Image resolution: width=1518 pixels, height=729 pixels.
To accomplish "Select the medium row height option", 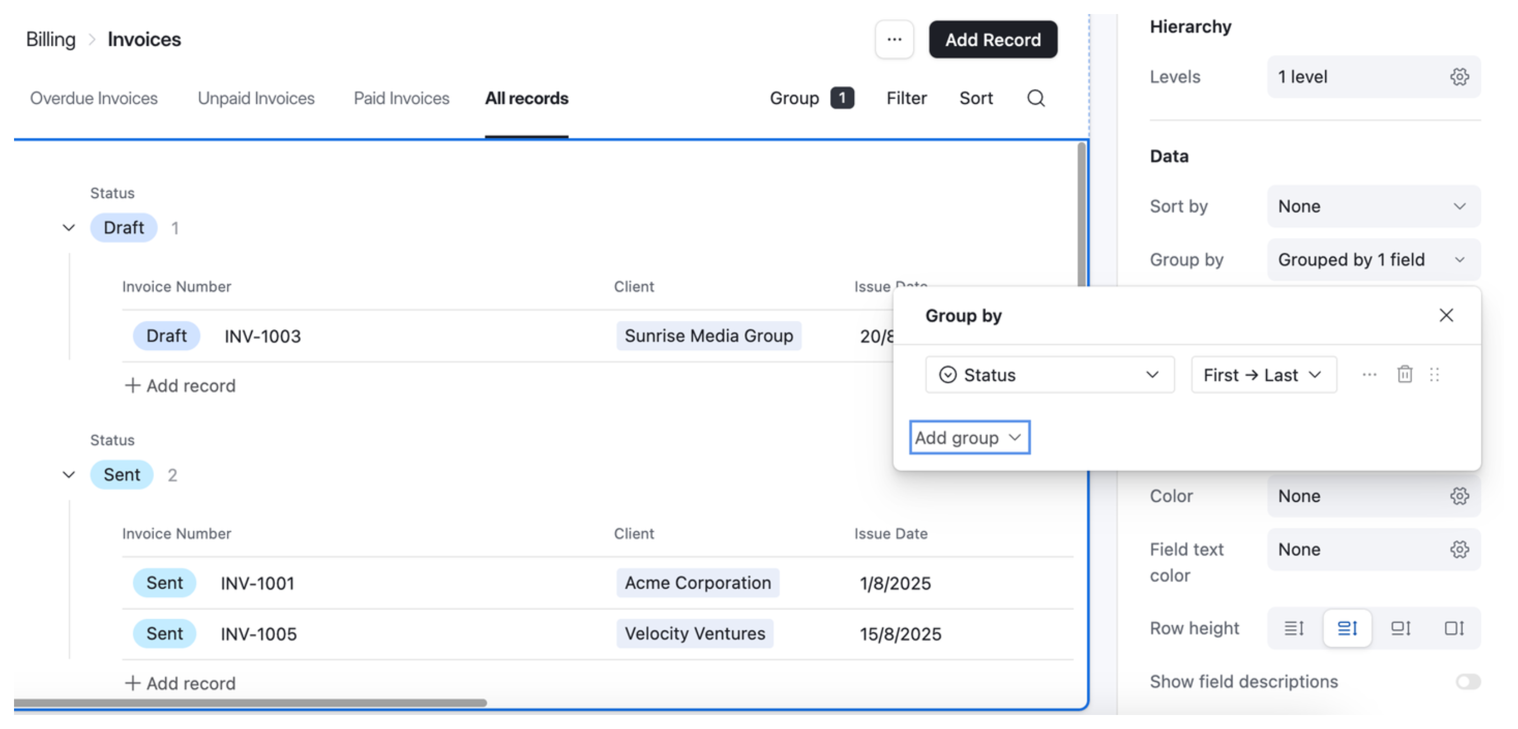I will click(1347, 628).
